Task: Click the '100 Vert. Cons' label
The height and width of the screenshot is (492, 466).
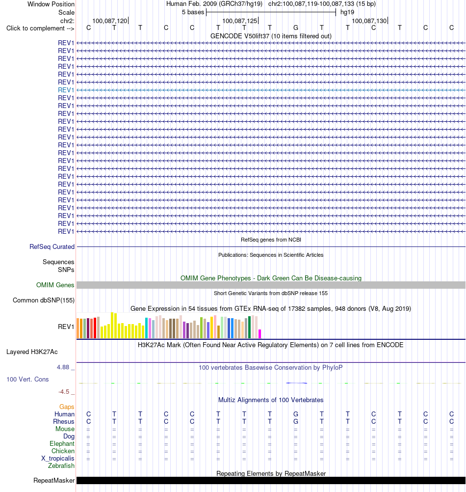Action: [x=27, y=380]
